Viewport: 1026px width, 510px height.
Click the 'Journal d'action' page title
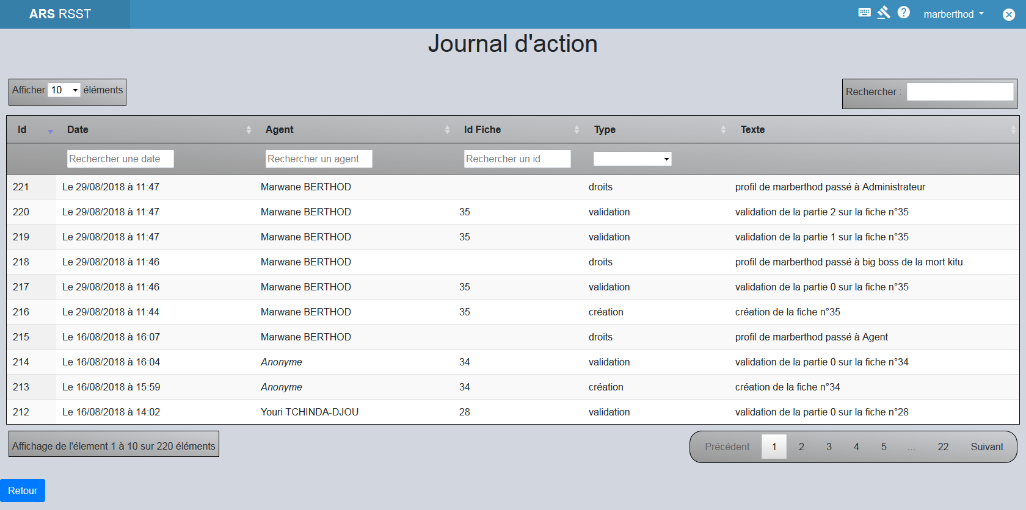(x=512, y=43)
